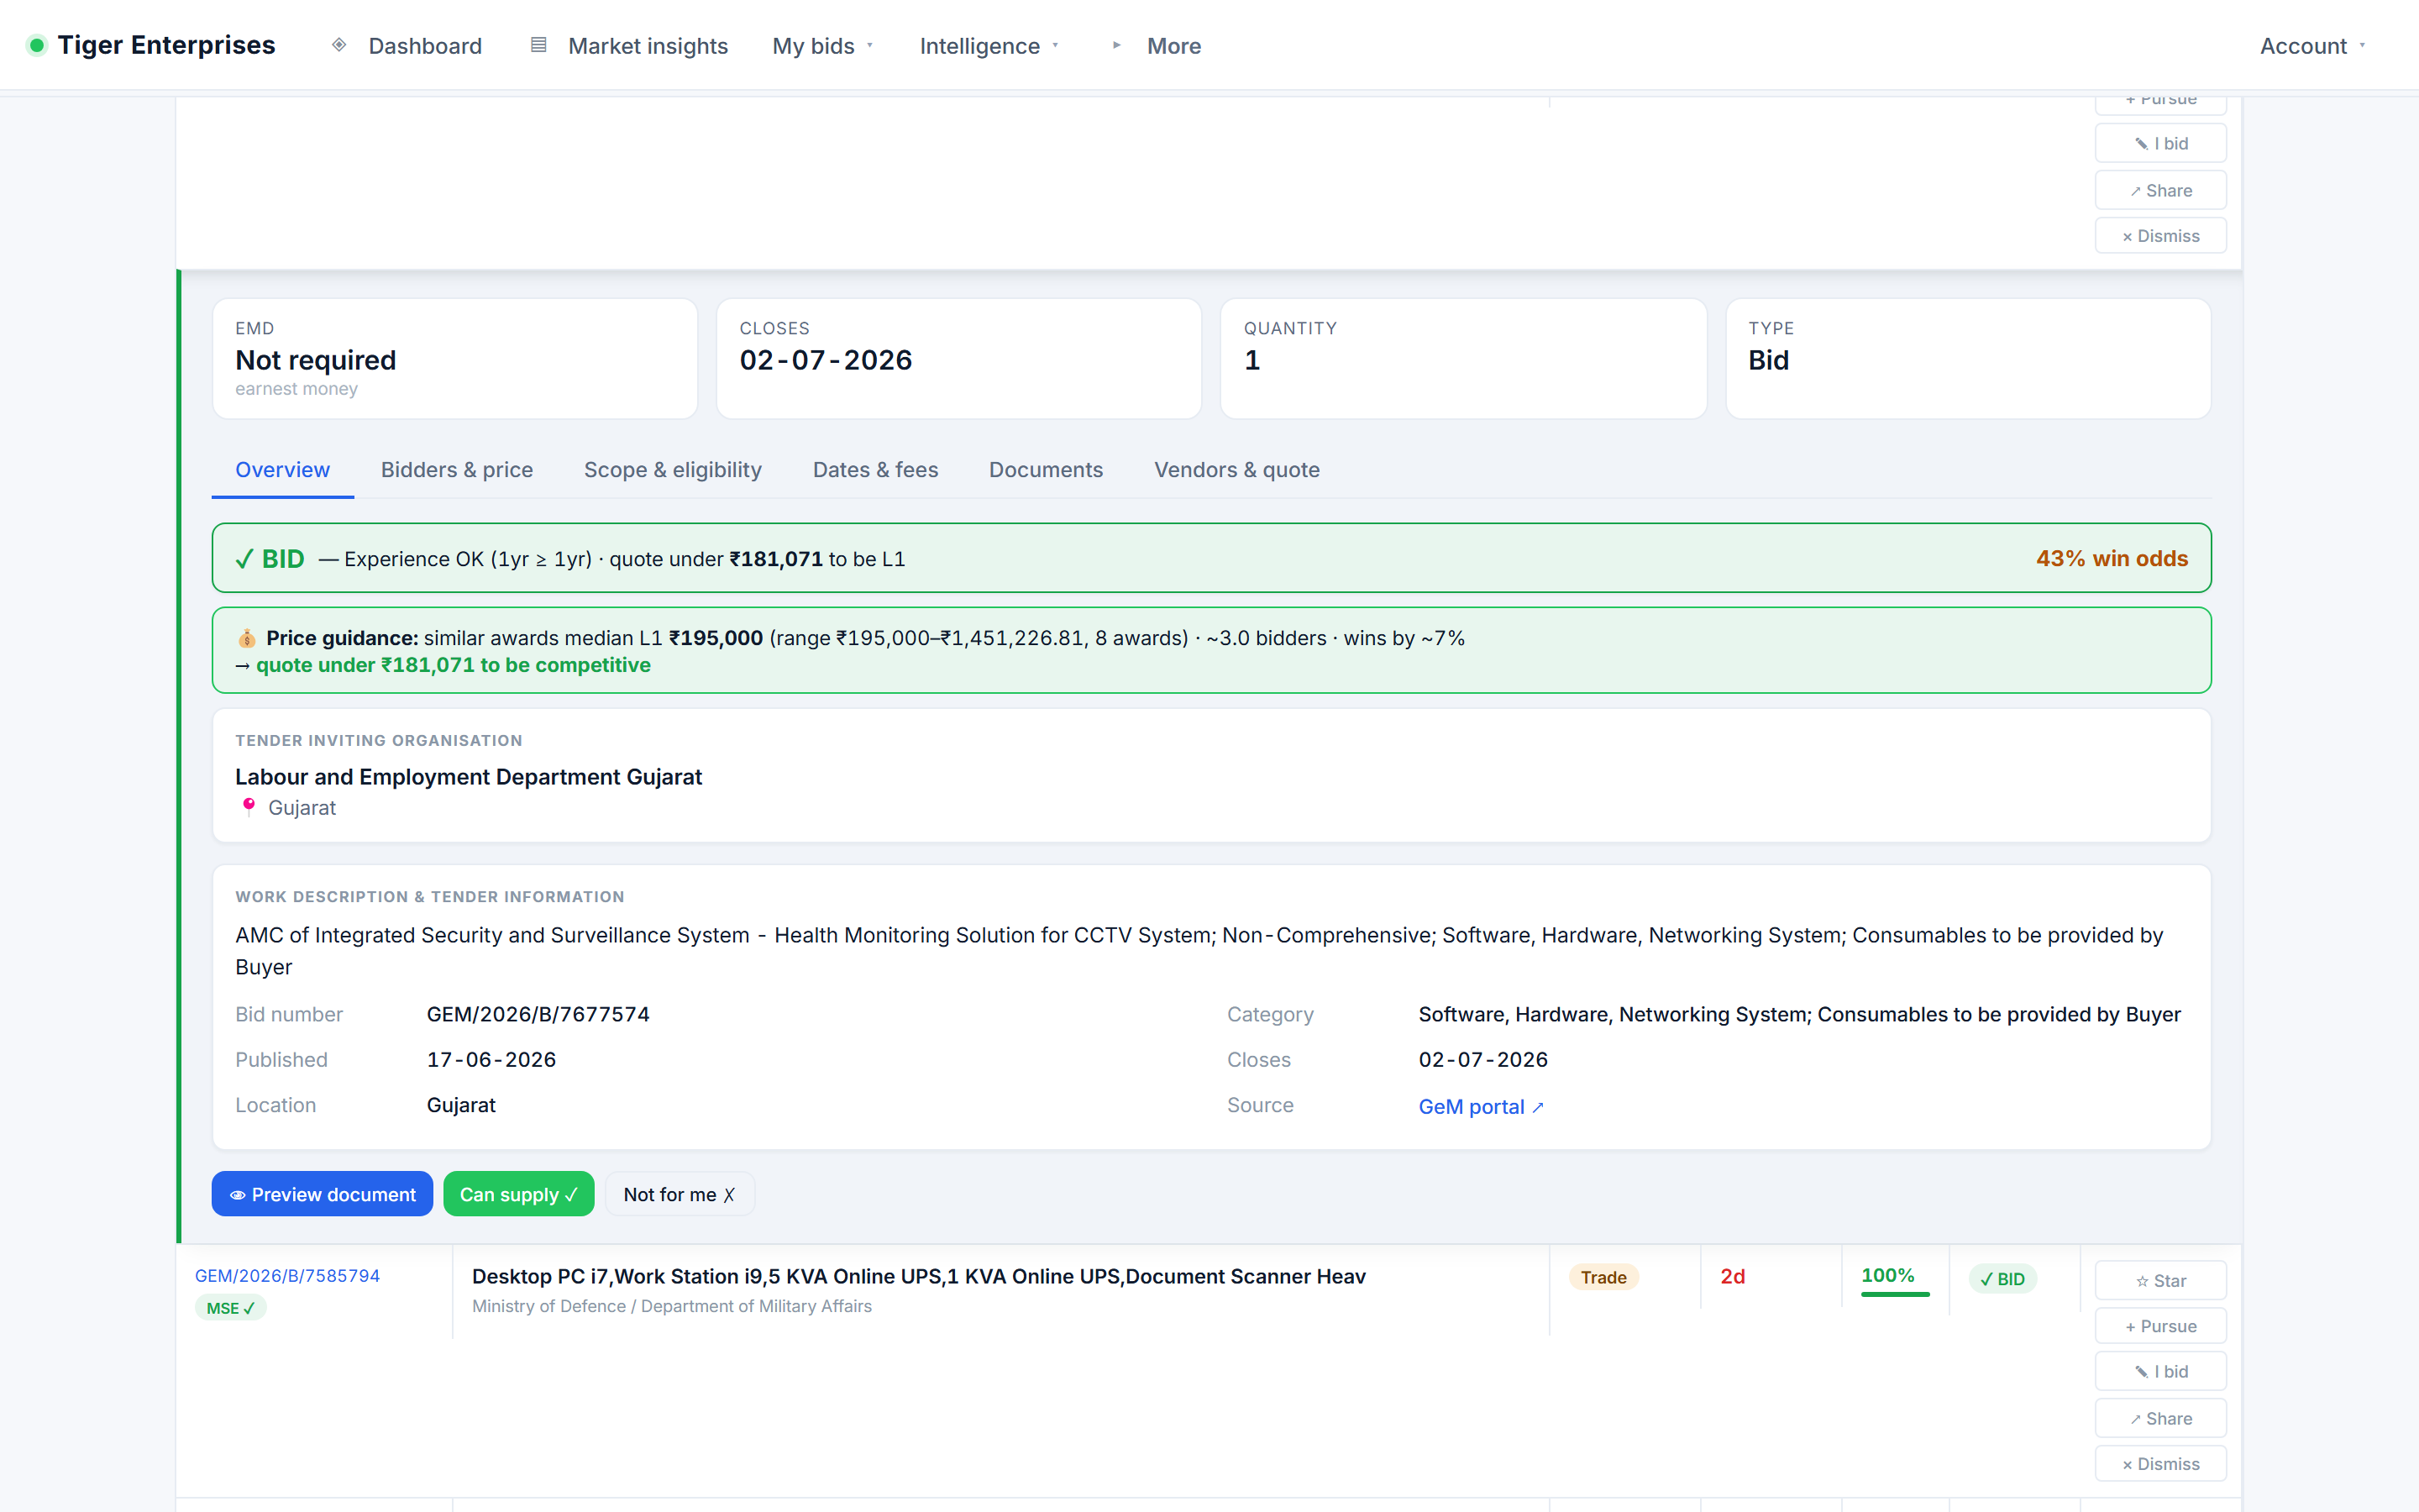Click the 43% win odds text
The image size is (2419, 1512).
pos(2111,559)
